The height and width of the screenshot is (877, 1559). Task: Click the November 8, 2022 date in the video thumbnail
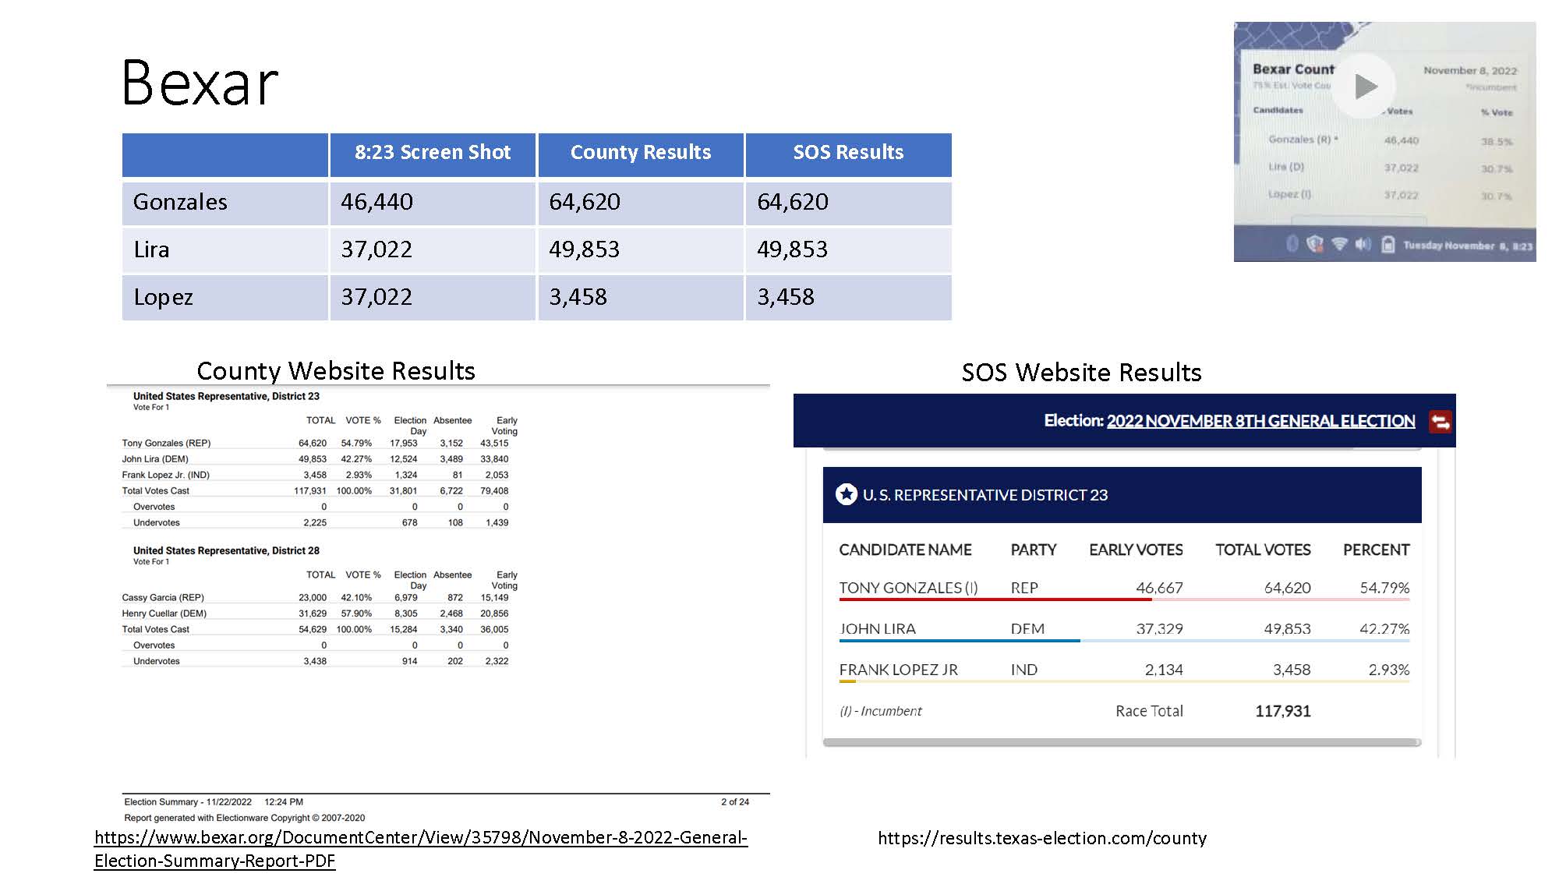coord(1470,70)
